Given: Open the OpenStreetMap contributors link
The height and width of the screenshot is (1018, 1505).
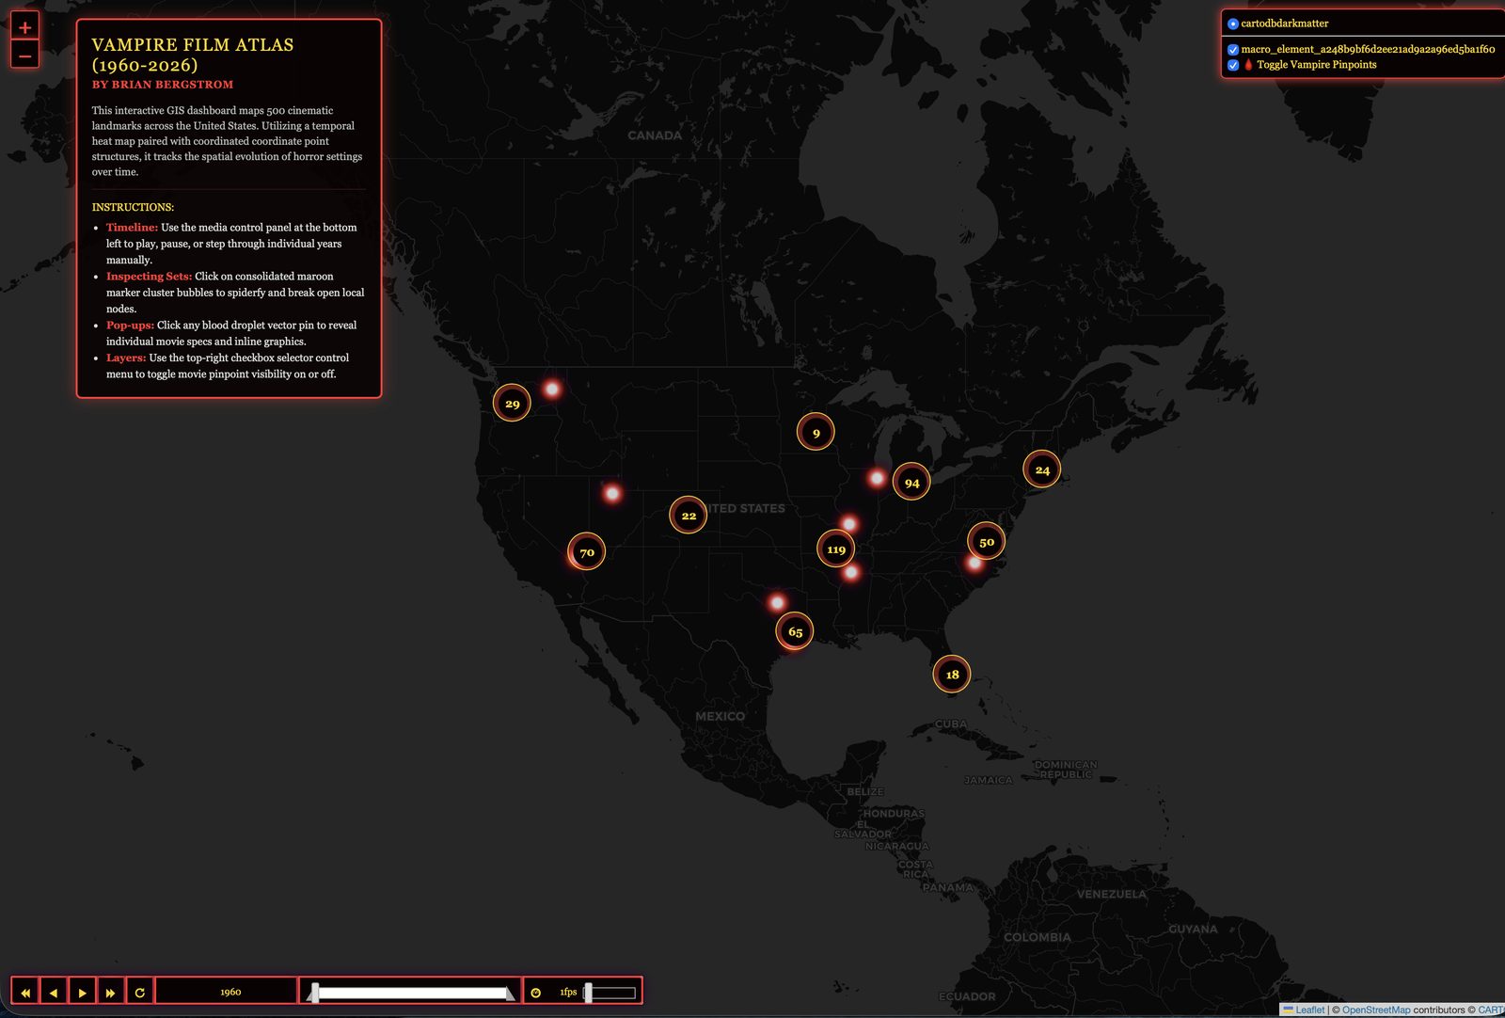Looking at the screenshot, I should (x=1376, y=1010).
